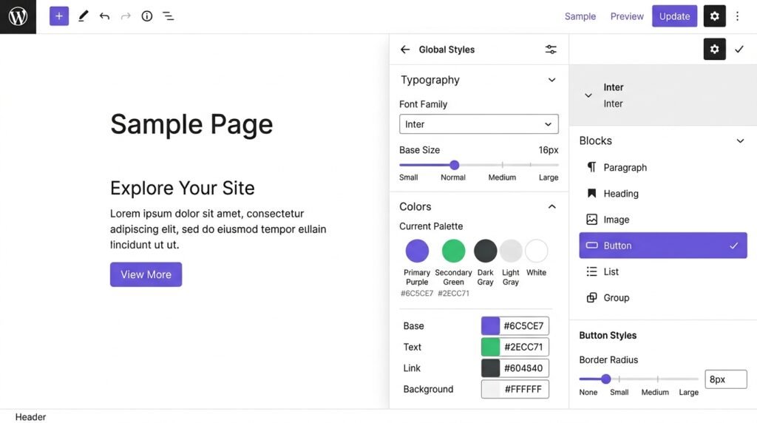The width and height of the screenshot is (757, 423).
Task: Click the Button Styles heading
Action: [608, 335]
